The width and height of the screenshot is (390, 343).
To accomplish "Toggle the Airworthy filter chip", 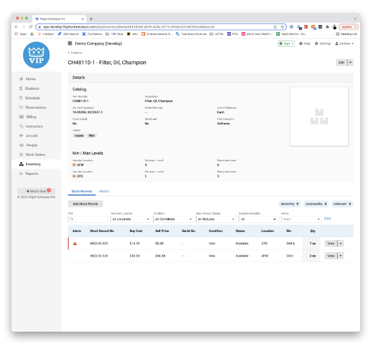I will coord(289,204).
